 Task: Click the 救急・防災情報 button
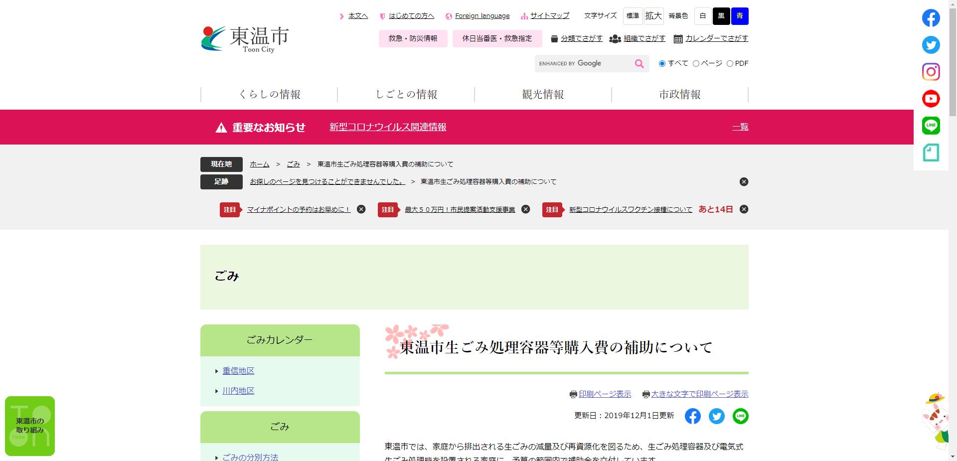[x=413, y=38]
